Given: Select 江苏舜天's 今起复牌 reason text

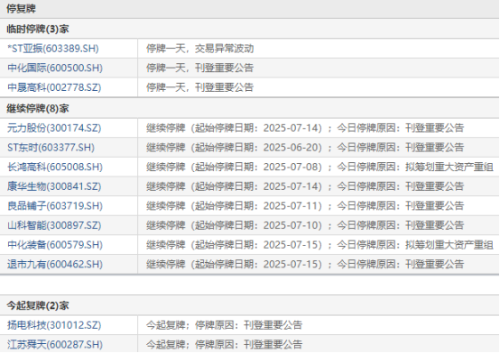Looking at the screenshot, I should click(x=224, y=344).
